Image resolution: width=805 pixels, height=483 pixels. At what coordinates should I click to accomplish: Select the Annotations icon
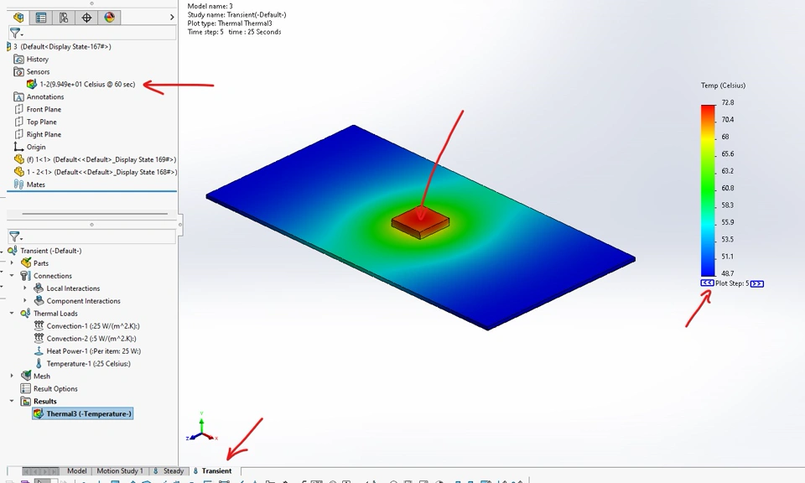pos(19,97)
